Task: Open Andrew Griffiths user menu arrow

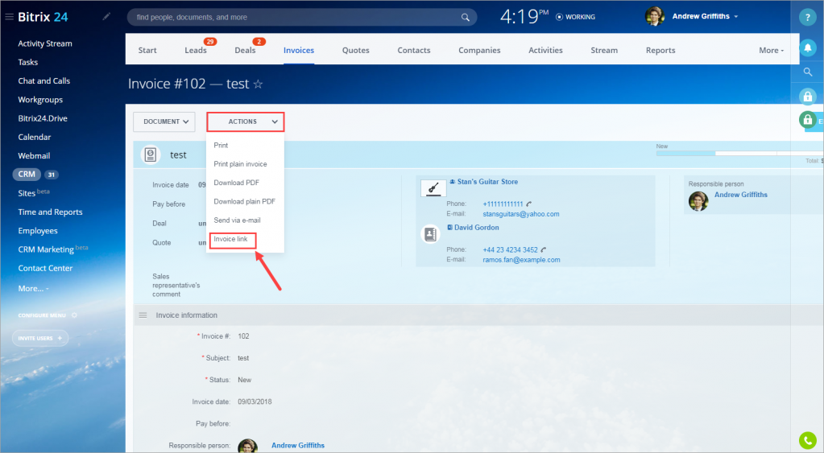Action: coord(735,17)
